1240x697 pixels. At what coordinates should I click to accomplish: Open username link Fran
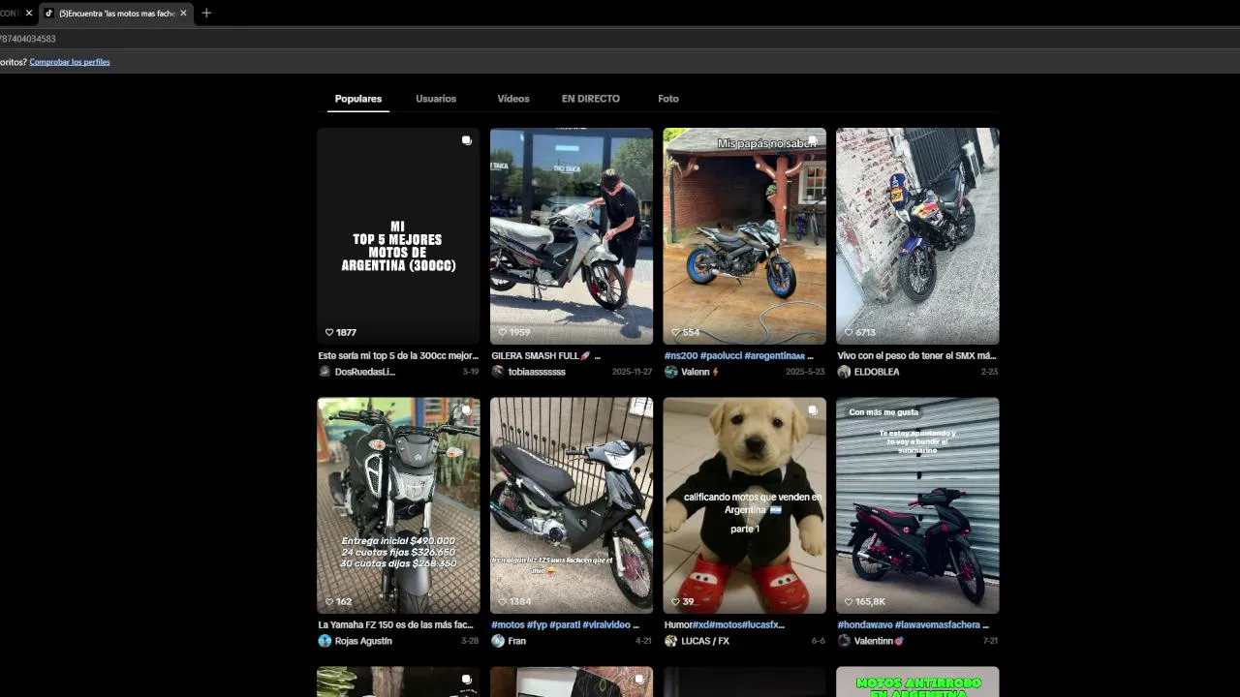pyautogui.click(x=517, y=641)
